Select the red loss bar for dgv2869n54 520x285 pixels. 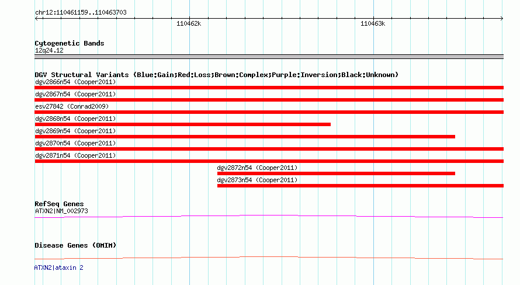[245, 137]
